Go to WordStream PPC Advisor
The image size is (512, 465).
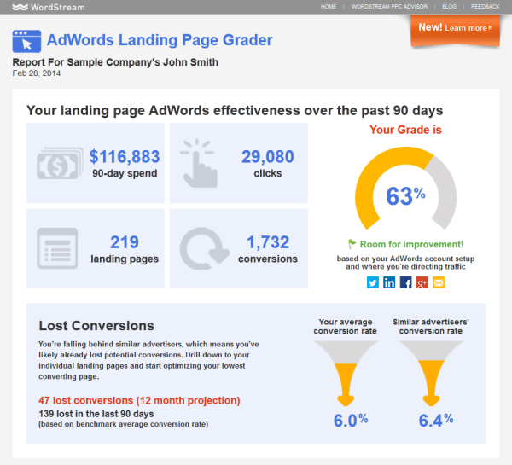click(389, 7)
